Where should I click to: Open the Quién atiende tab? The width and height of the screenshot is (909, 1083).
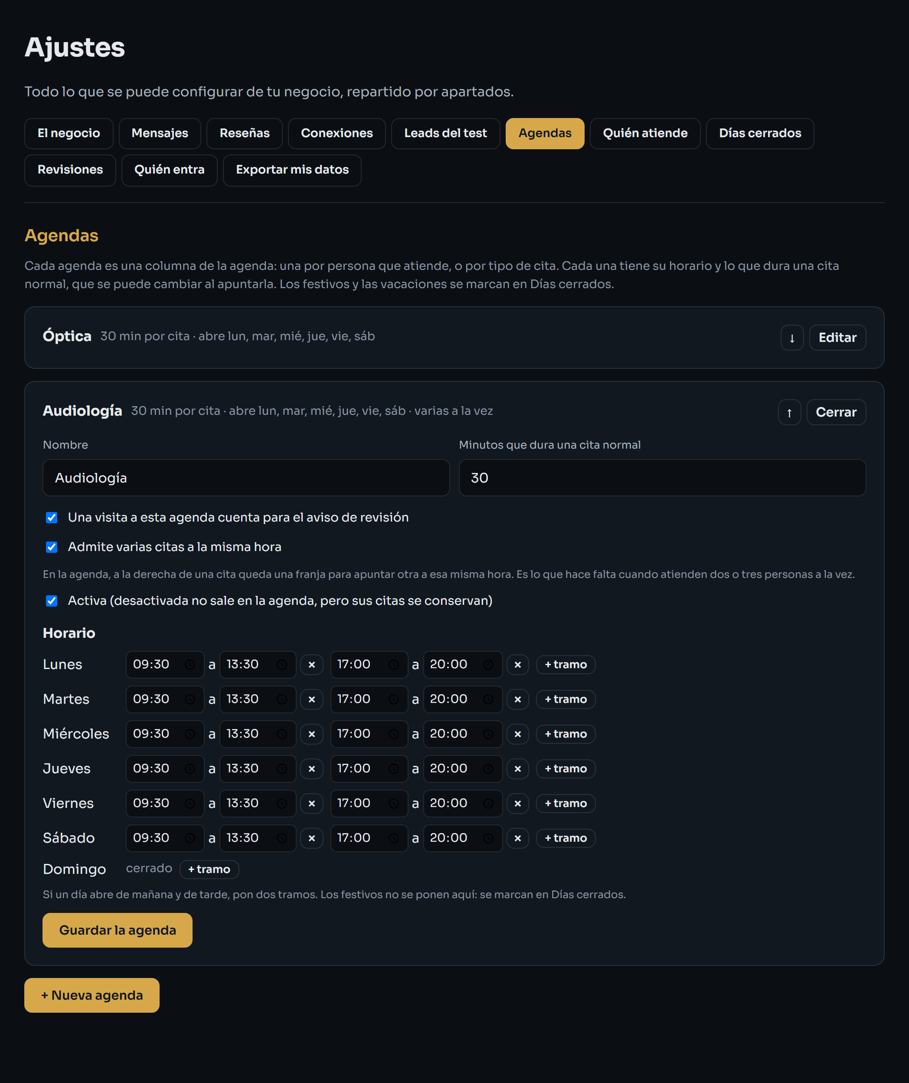click(x=644, y=134)
